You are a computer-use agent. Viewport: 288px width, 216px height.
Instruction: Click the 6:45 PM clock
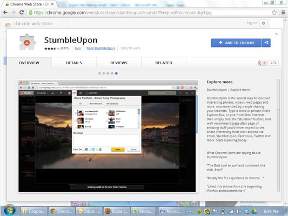(271, 212)
